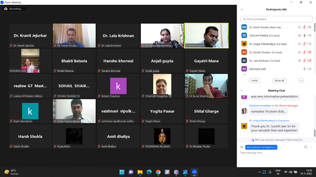
Task: Open Photos app from taskbar
Action: [x=185, y=172]
